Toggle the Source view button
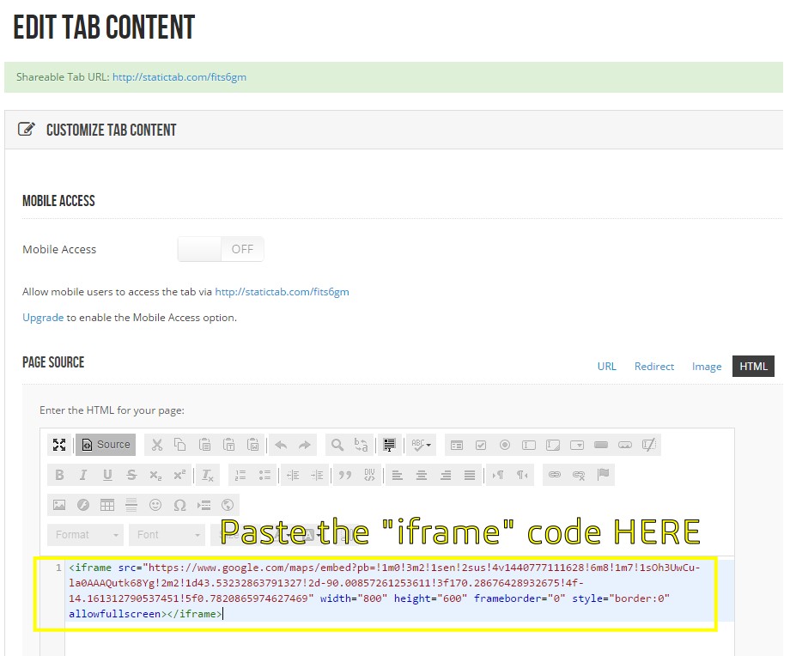Viewport: 790px width, 656px height. 106,445
